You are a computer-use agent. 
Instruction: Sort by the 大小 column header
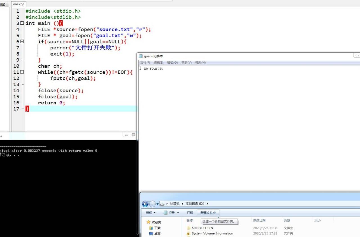[x=317, y=220]
